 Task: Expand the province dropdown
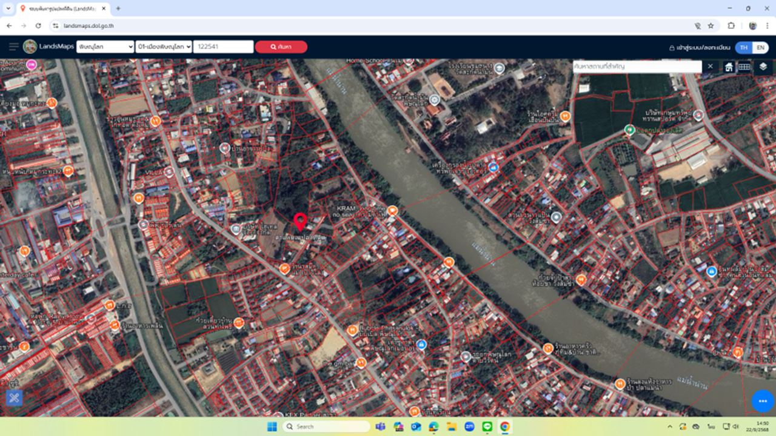point(105,47)
